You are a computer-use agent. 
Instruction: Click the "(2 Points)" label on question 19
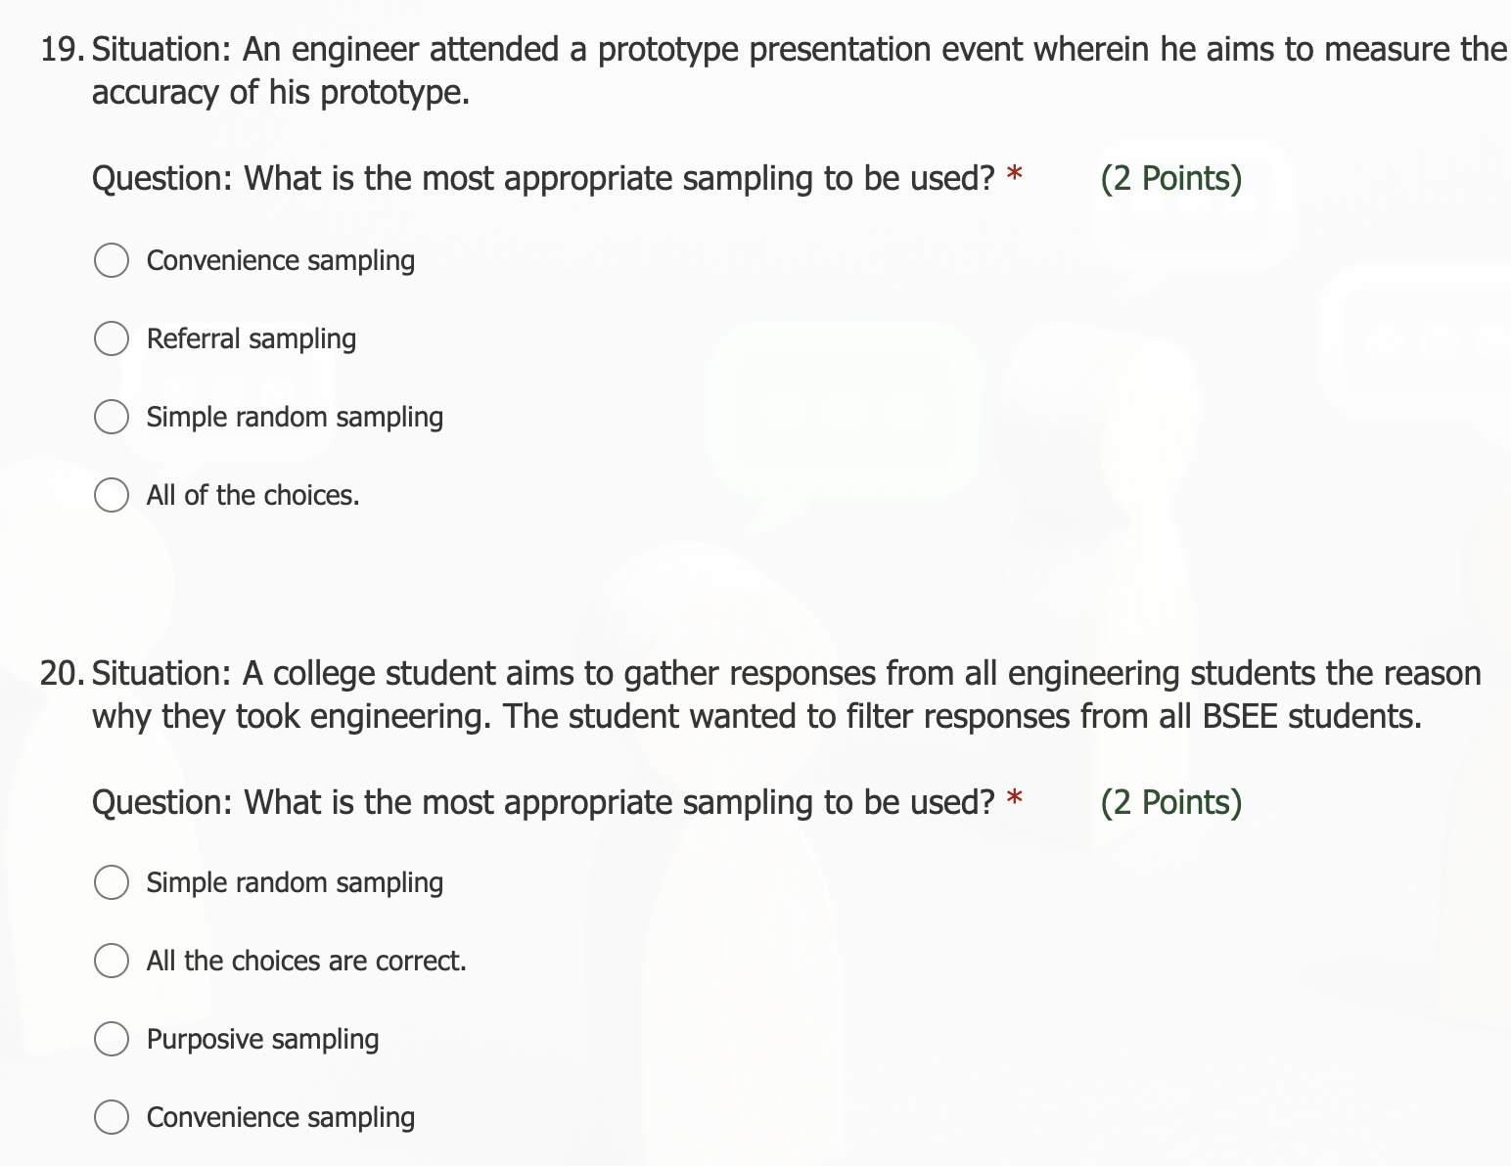tap(1171, 178)
